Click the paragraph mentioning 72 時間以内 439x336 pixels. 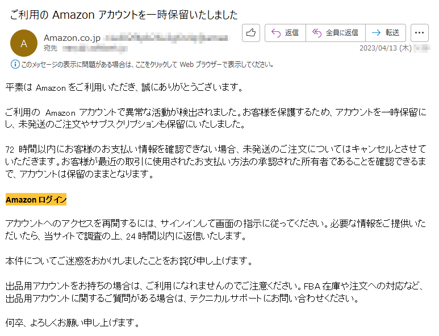[216, 161]
